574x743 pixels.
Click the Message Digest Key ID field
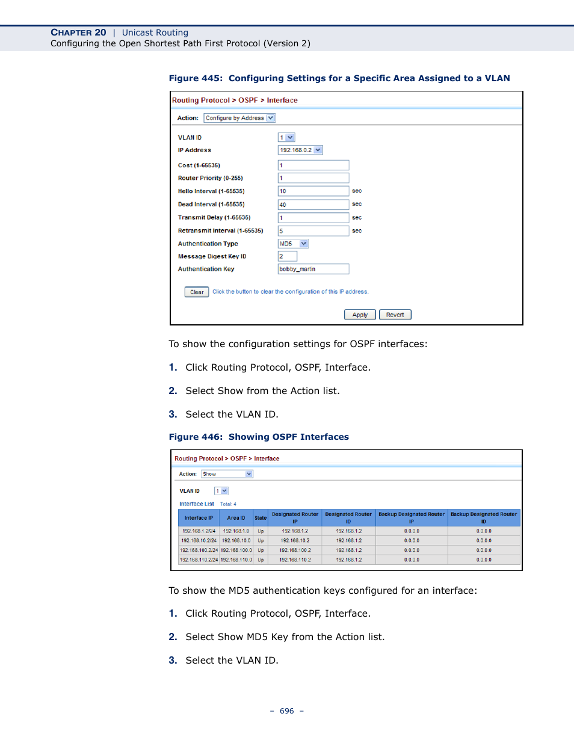[x=288, y=256]
